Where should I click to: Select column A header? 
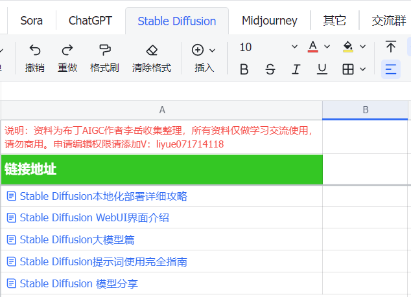(x=162, y=110)
